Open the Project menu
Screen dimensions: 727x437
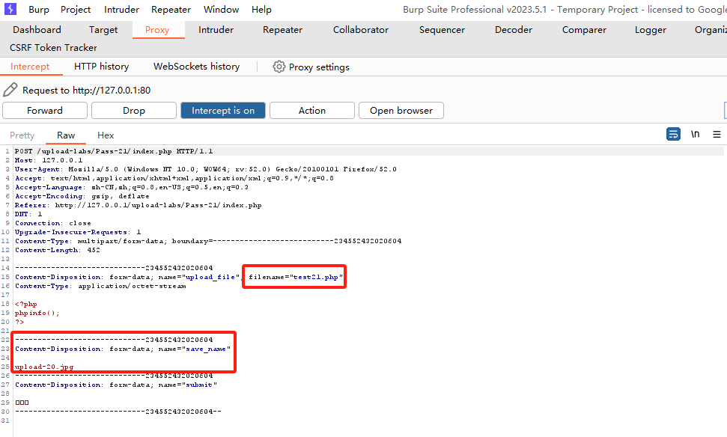(x=76, y=9)
